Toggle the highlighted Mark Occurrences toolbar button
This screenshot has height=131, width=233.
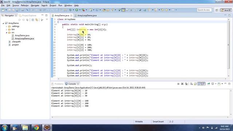pyautogui.click(x=123, y=10)
